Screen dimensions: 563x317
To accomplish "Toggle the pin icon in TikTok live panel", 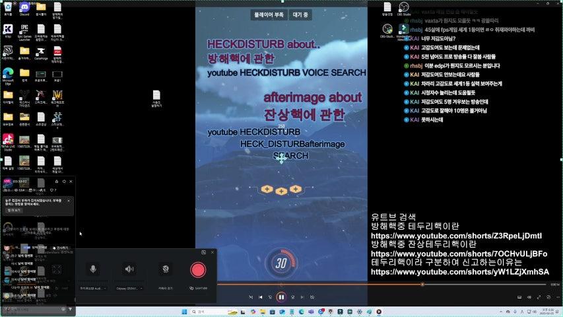I will [x=64, y=182].
